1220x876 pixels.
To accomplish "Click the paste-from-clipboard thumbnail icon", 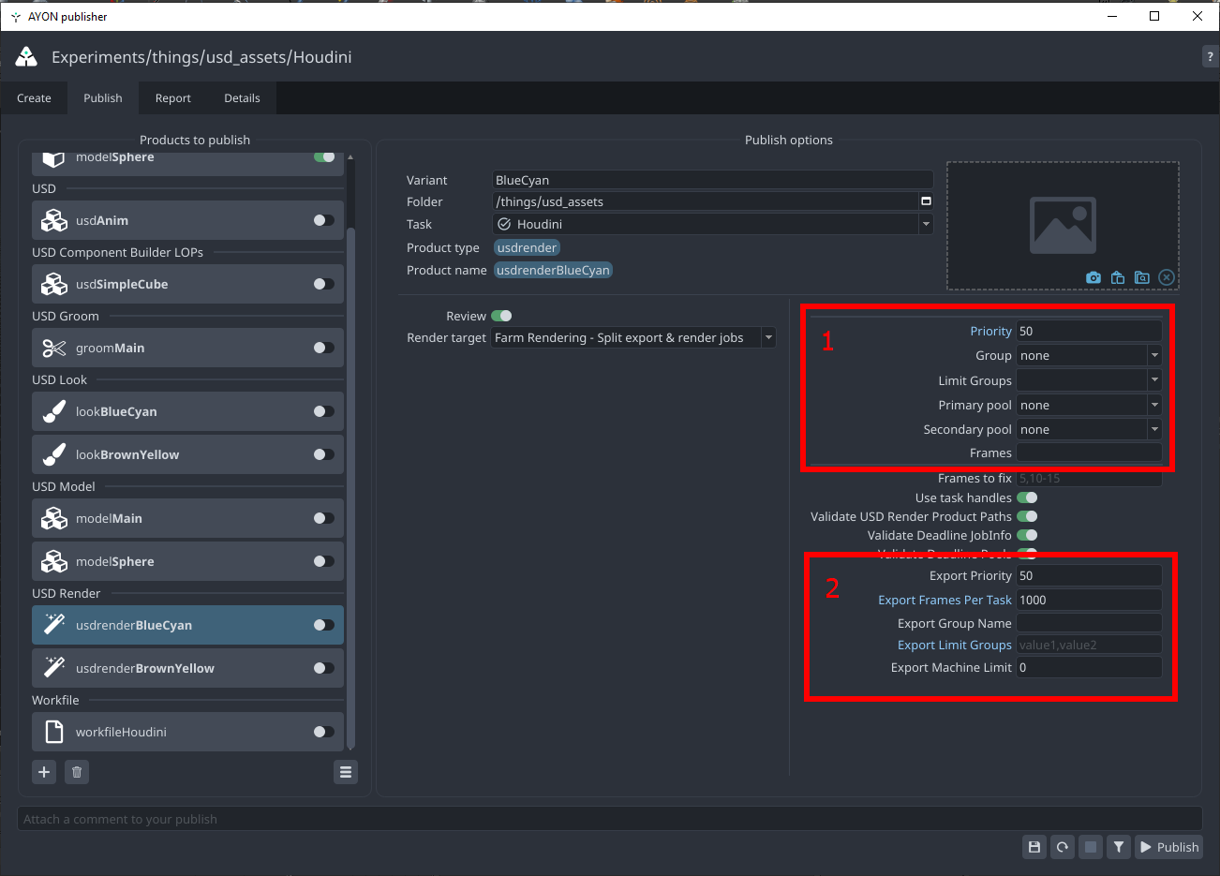I will pos(1118,277).
